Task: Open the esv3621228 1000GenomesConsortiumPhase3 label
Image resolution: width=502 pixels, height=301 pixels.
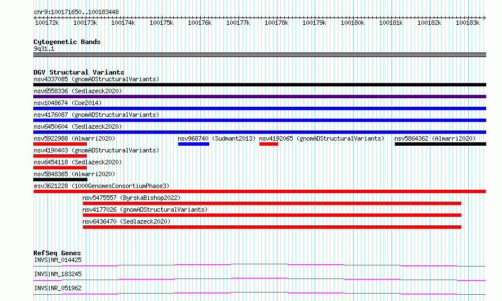Action: (102, 186)
